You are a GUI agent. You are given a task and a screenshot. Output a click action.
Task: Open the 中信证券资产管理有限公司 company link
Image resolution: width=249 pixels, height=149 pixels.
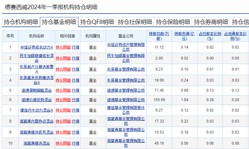tap(126, 47)
